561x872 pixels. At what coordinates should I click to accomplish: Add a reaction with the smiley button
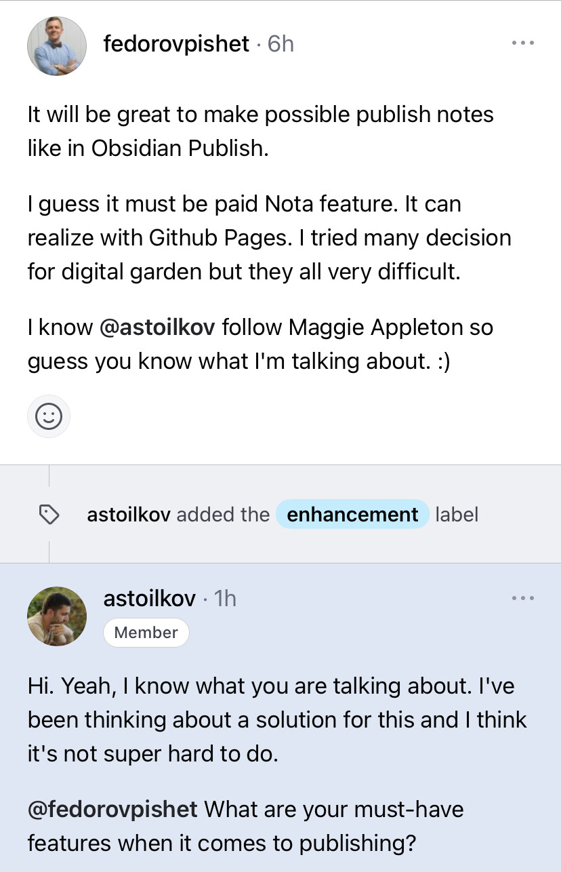(x=49, y=416)
